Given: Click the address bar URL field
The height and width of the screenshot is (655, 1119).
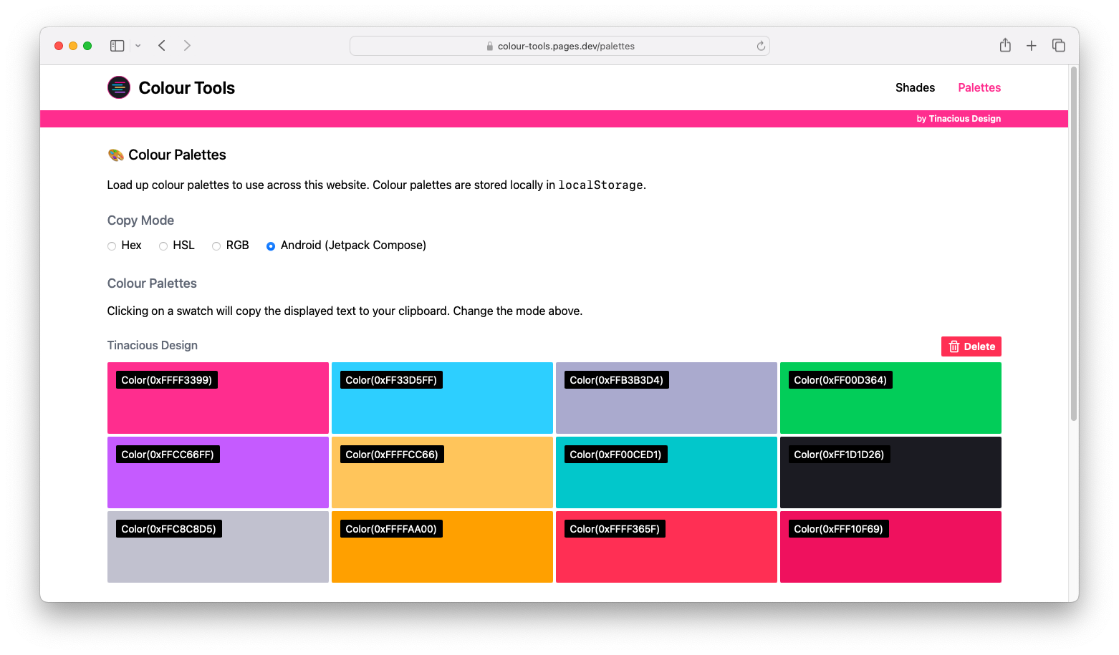Looking at the screenshot, I should [x=559, y=46].
